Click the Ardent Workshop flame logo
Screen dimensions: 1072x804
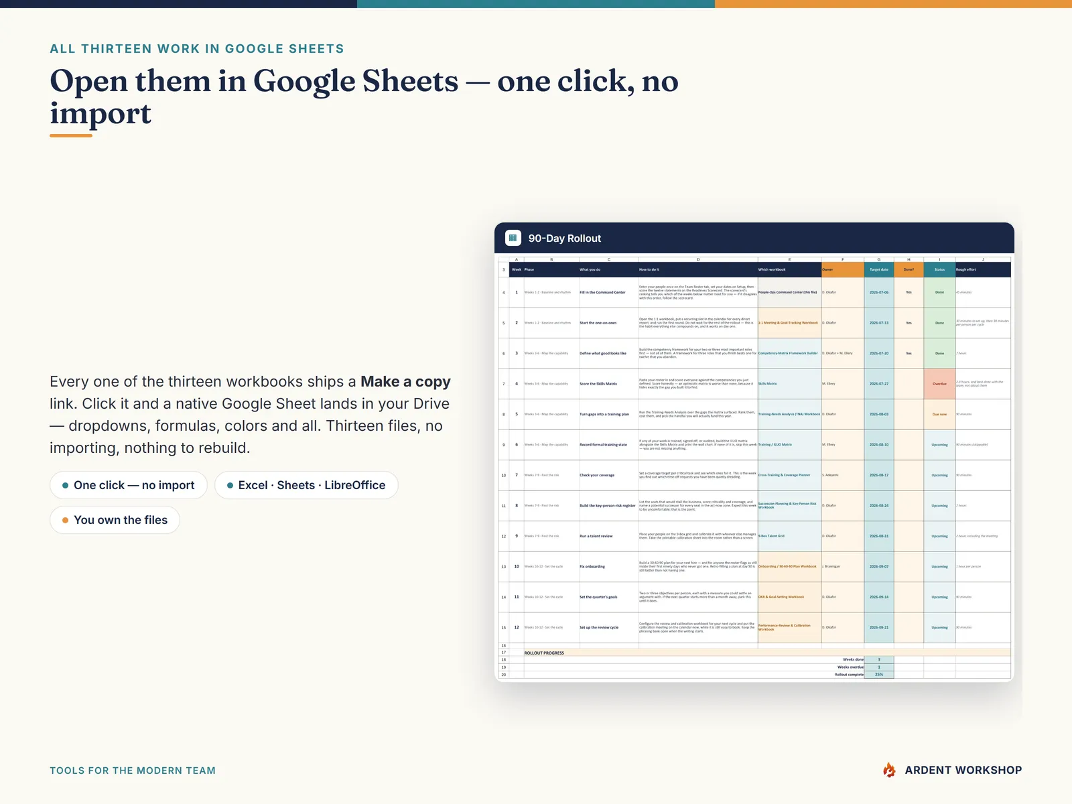point(890,770)
